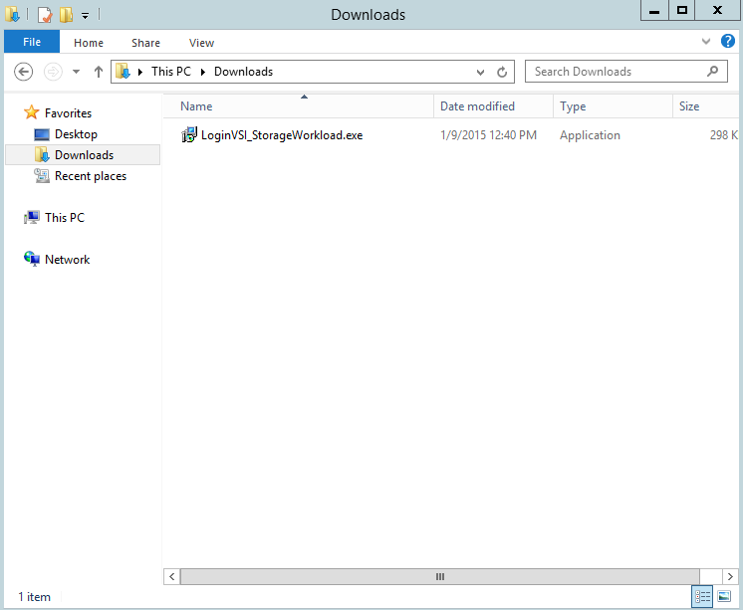The height and width of the screenshot is (610, 743).
Task: Open Help with the question mark icon
Action: (x=728, y=41)
